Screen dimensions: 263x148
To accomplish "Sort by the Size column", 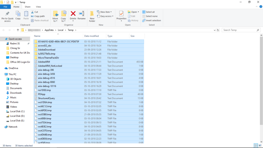I will (137, 36).
